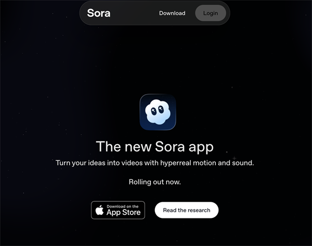
Task: Click the 'The new Sora app' heading
Action: point(155,147)
